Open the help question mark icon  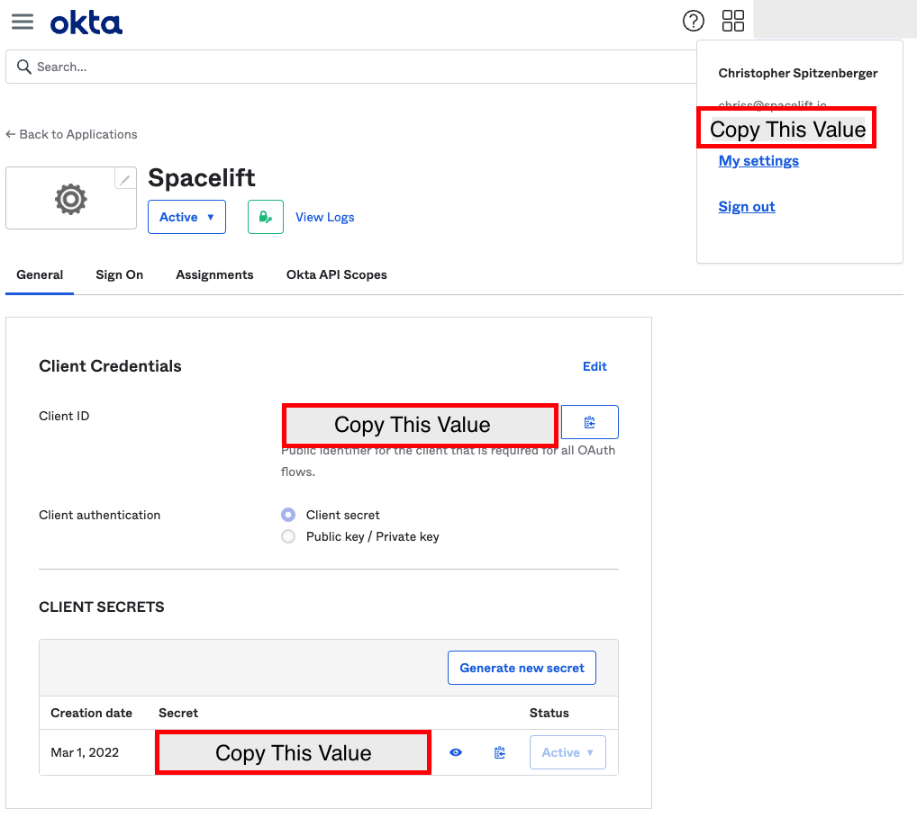tap(694, 21)
